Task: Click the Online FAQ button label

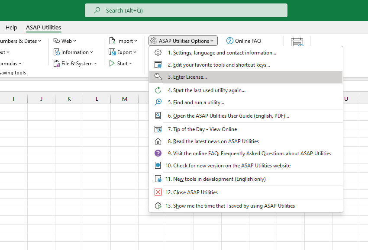Action: tap(248, 41)
